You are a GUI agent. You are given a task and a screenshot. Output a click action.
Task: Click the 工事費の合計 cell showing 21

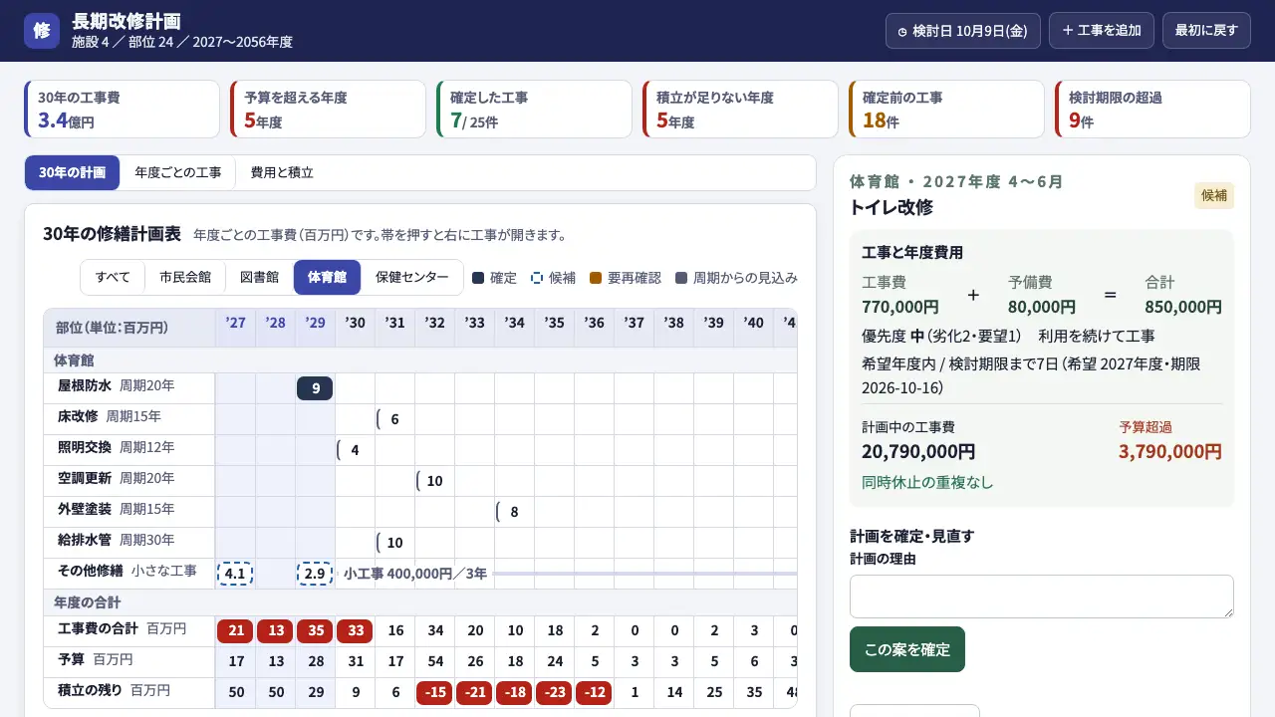(235, 631)
